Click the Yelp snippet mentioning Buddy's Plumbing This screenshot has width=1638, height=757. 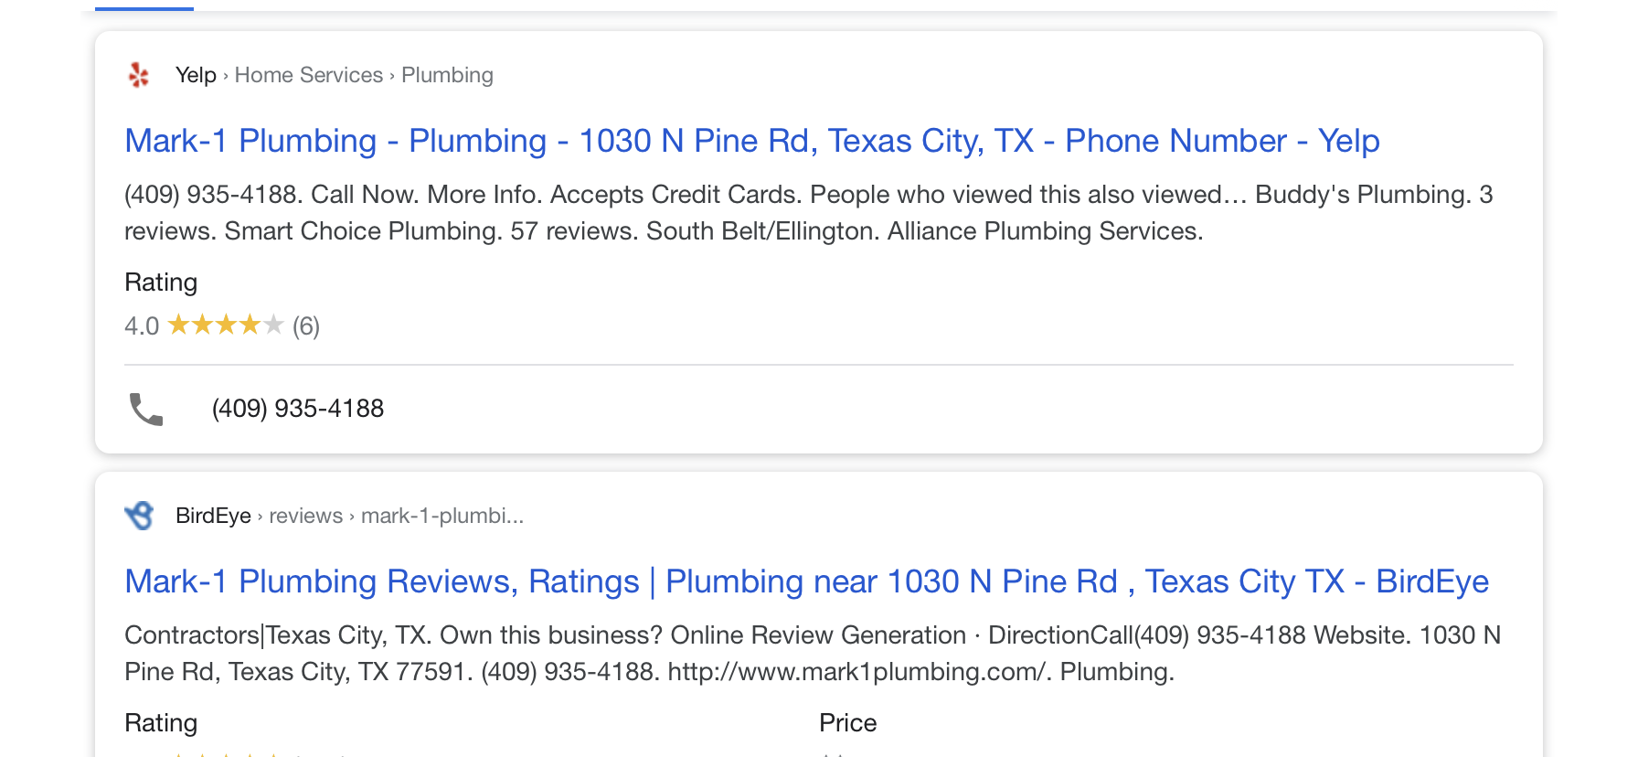(x=809, y=213)
